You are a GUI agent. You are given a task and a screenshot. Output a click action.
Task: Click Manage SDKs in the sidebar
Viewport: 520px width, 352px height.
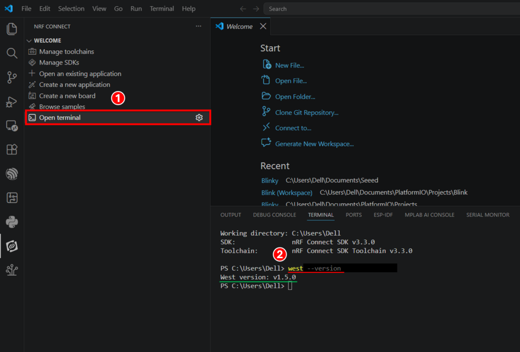click(59, 62)
